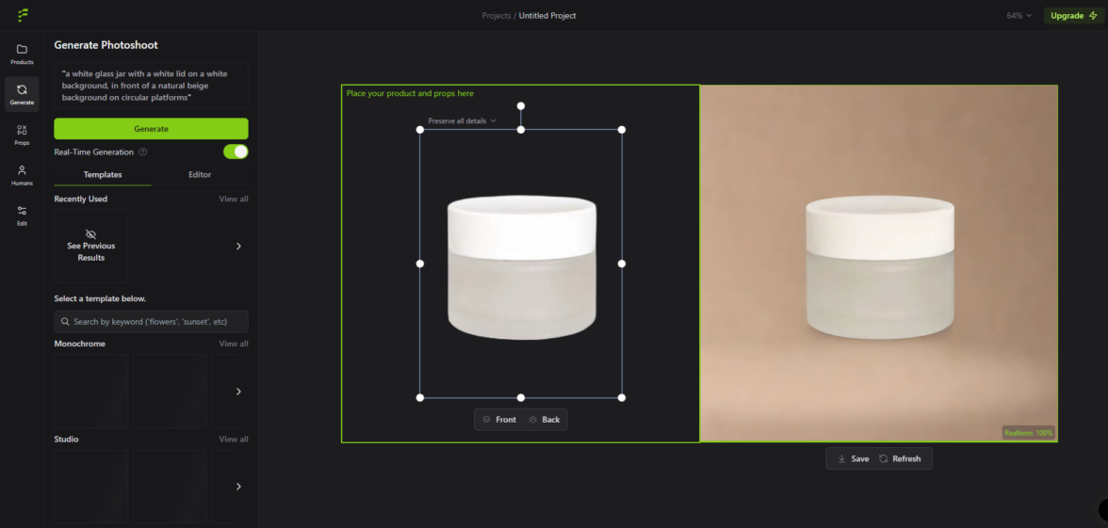Expand Recently Used with the arrow
Viewport: 1108px width, 528px height.
point(238,247)
